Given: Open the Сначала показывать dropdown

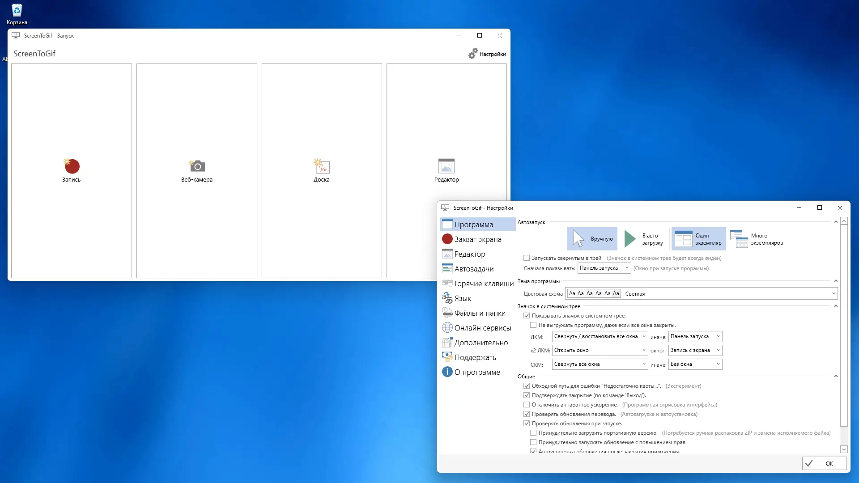Looking at the screenshot, I should pos(604,268).
